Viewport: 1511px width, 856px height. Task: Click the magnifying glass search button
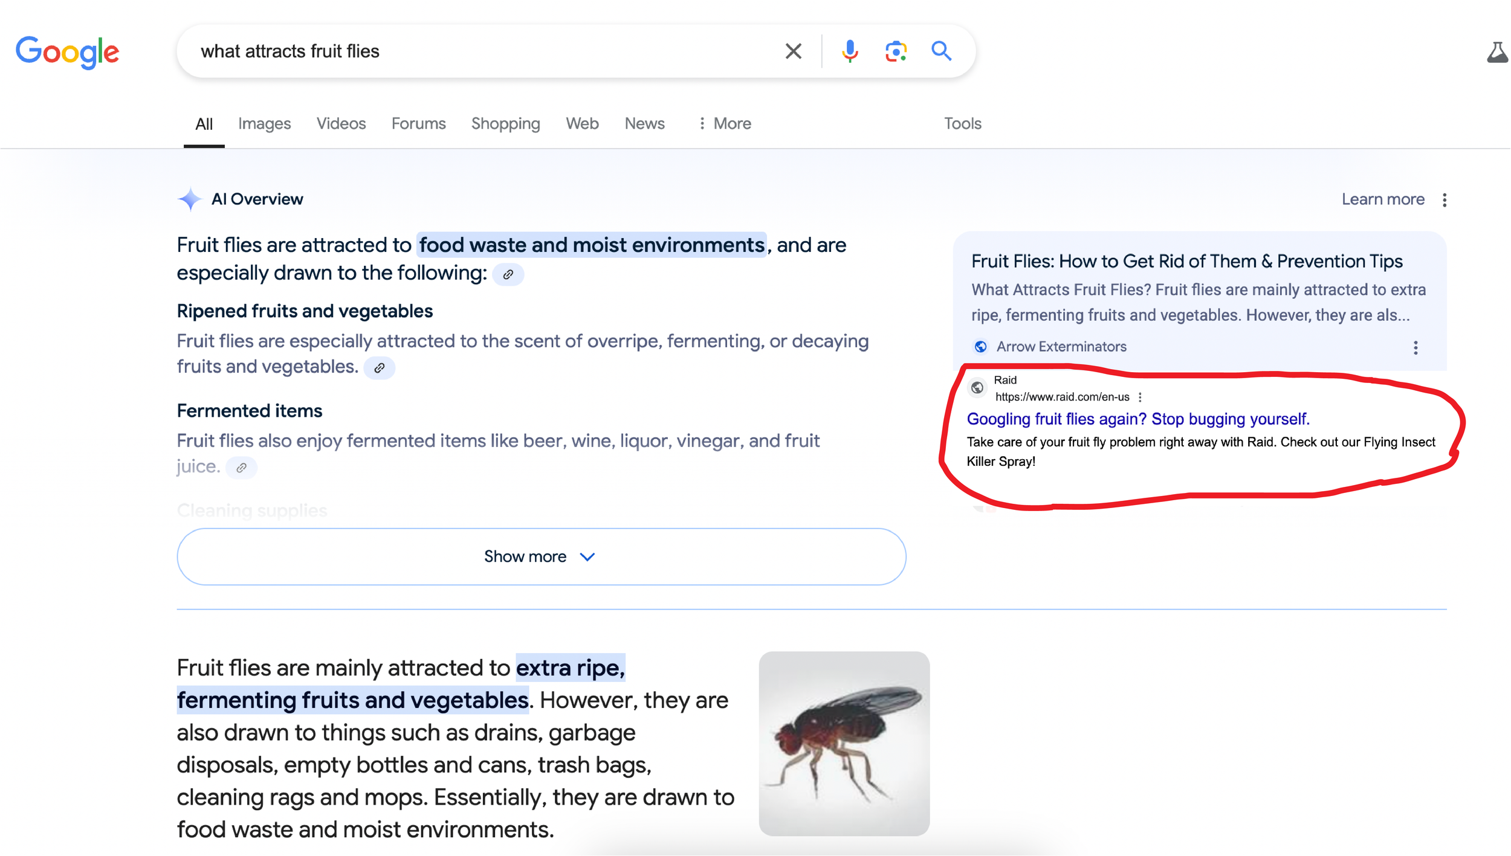(941, 51)
